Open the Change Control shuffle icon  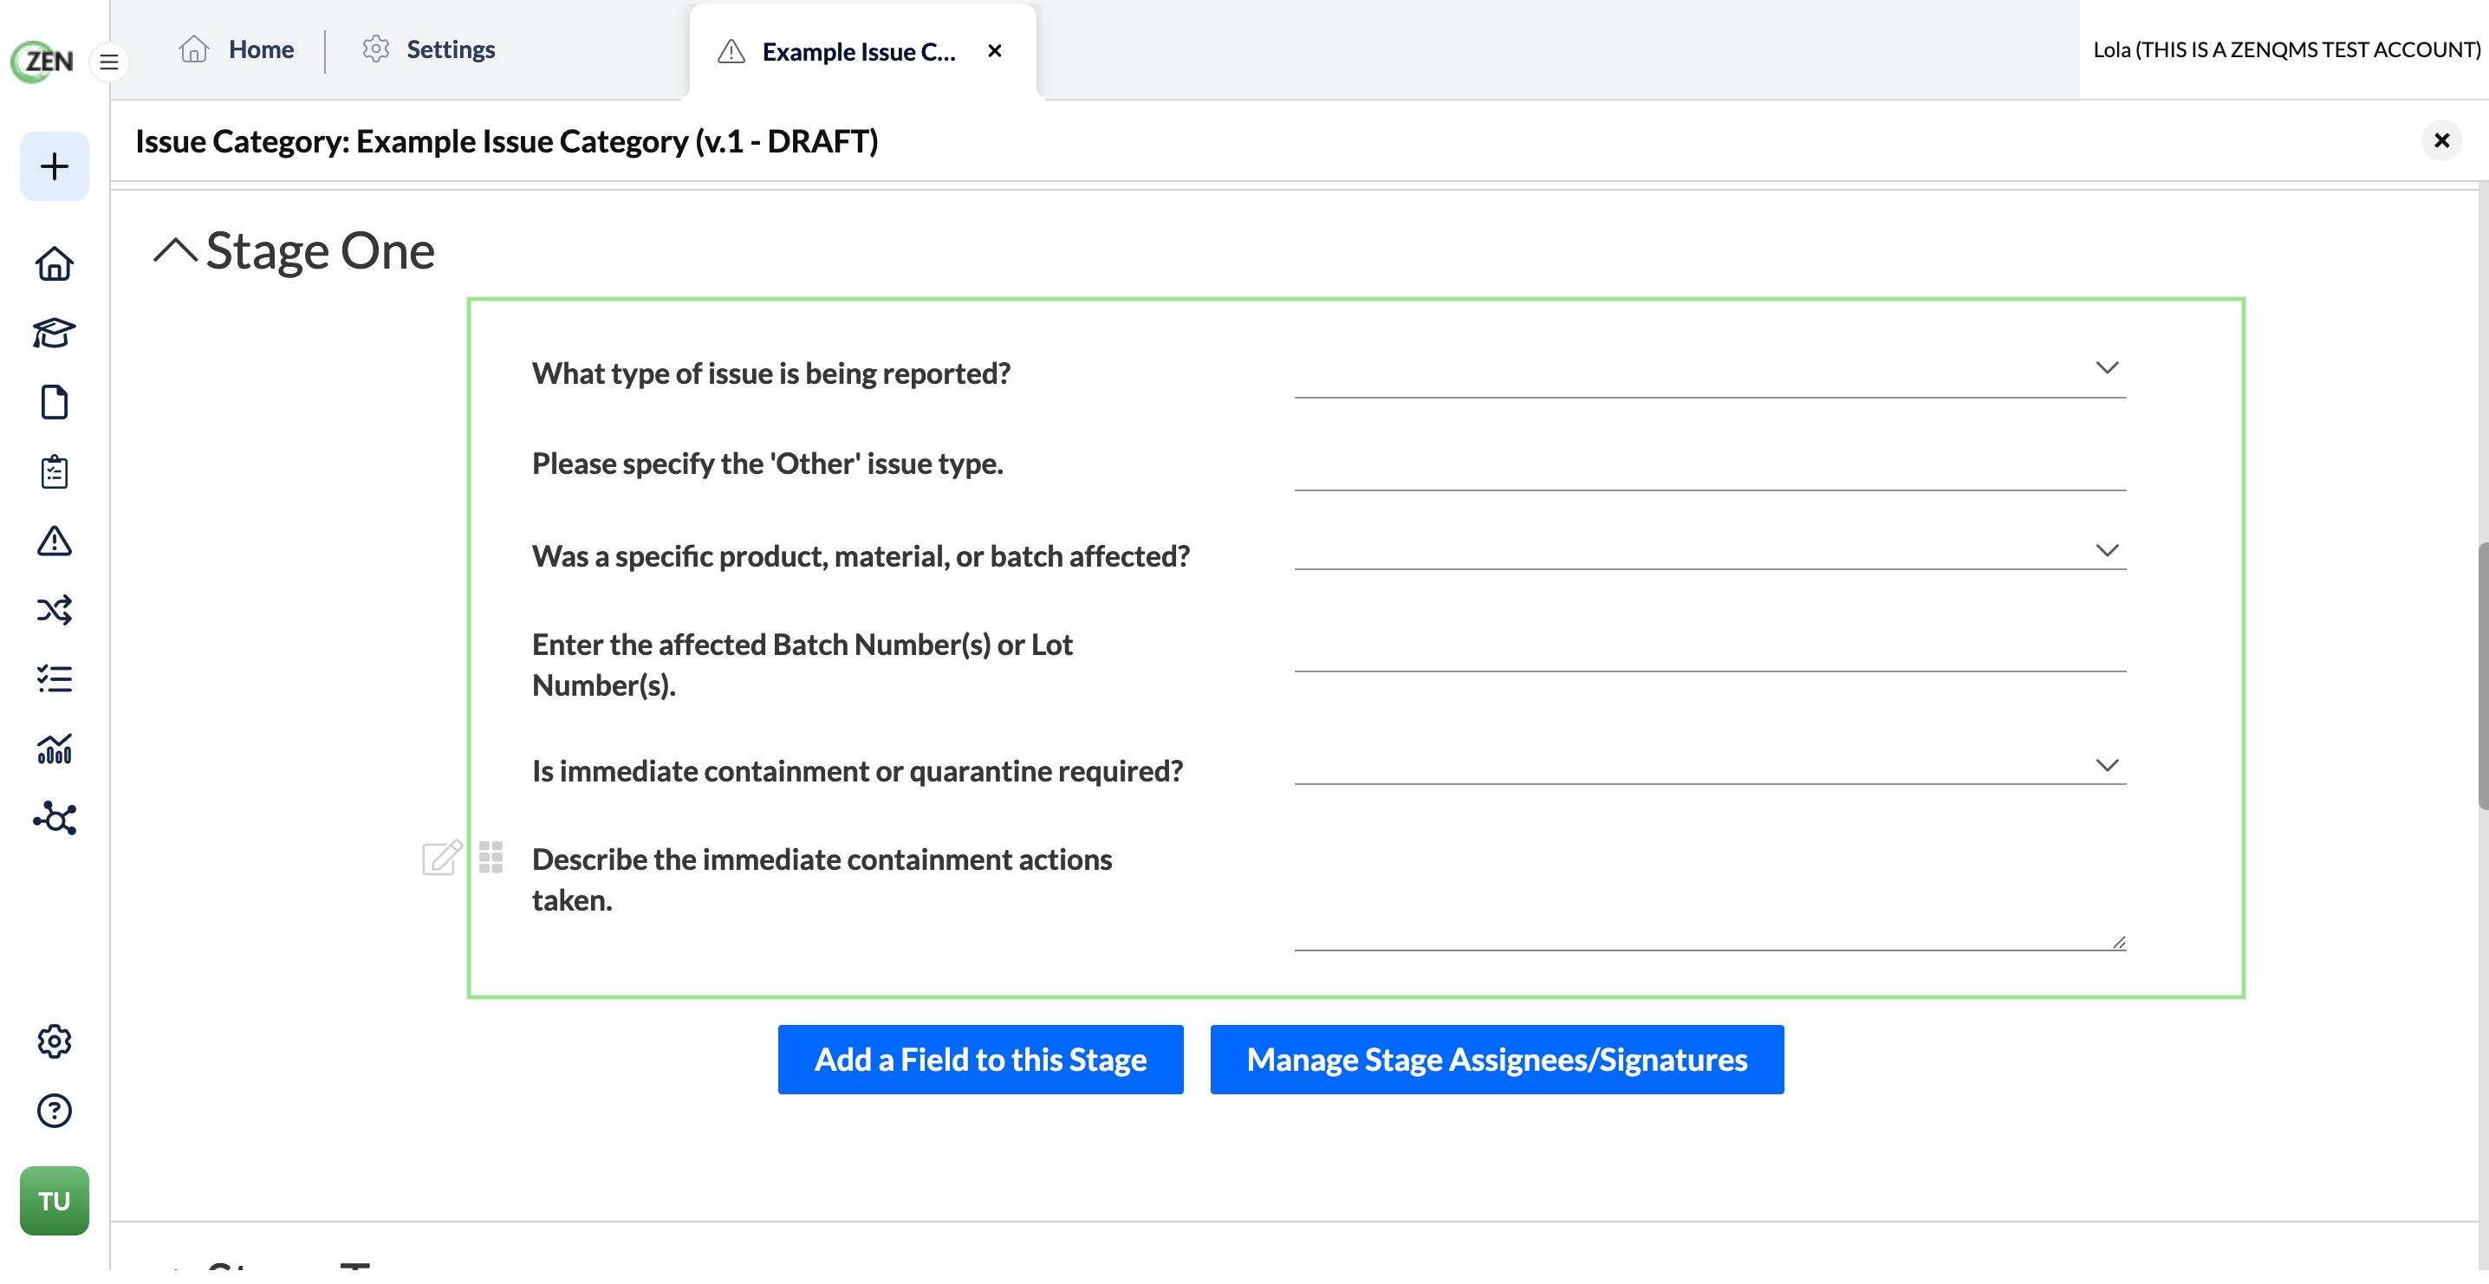click(54, 611)
